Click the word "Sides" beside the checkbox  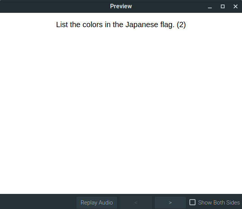pyautogui.click(x=233, y=203)
